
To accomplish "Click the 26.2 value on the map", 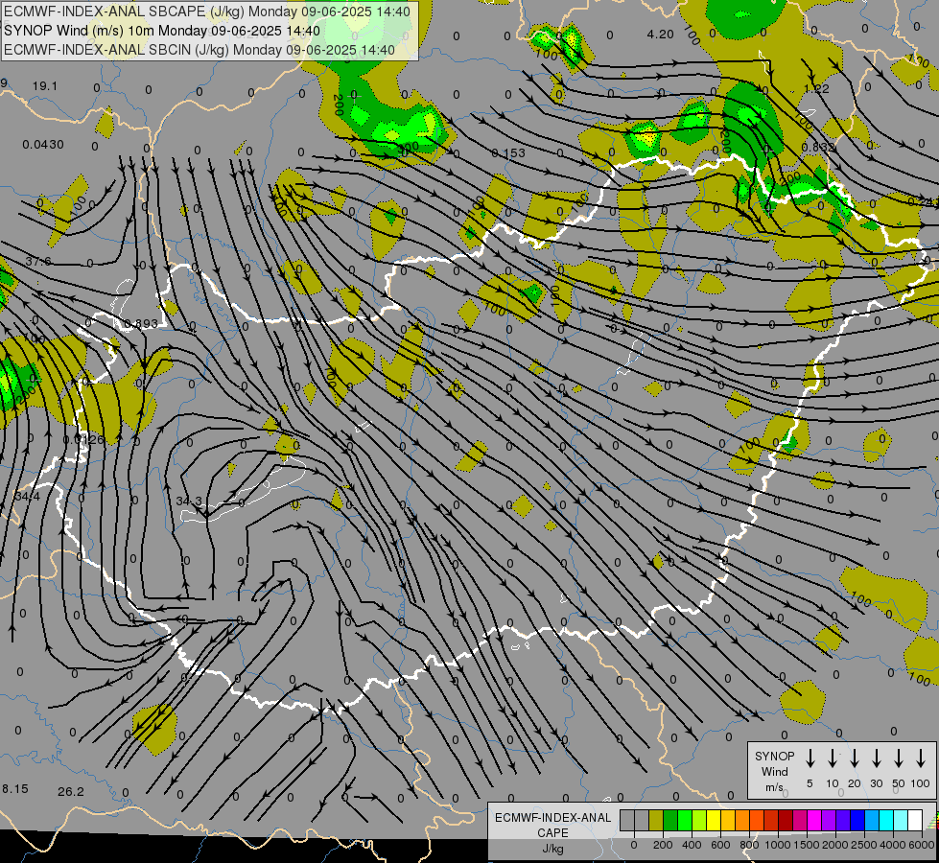I will coord(71,792).
